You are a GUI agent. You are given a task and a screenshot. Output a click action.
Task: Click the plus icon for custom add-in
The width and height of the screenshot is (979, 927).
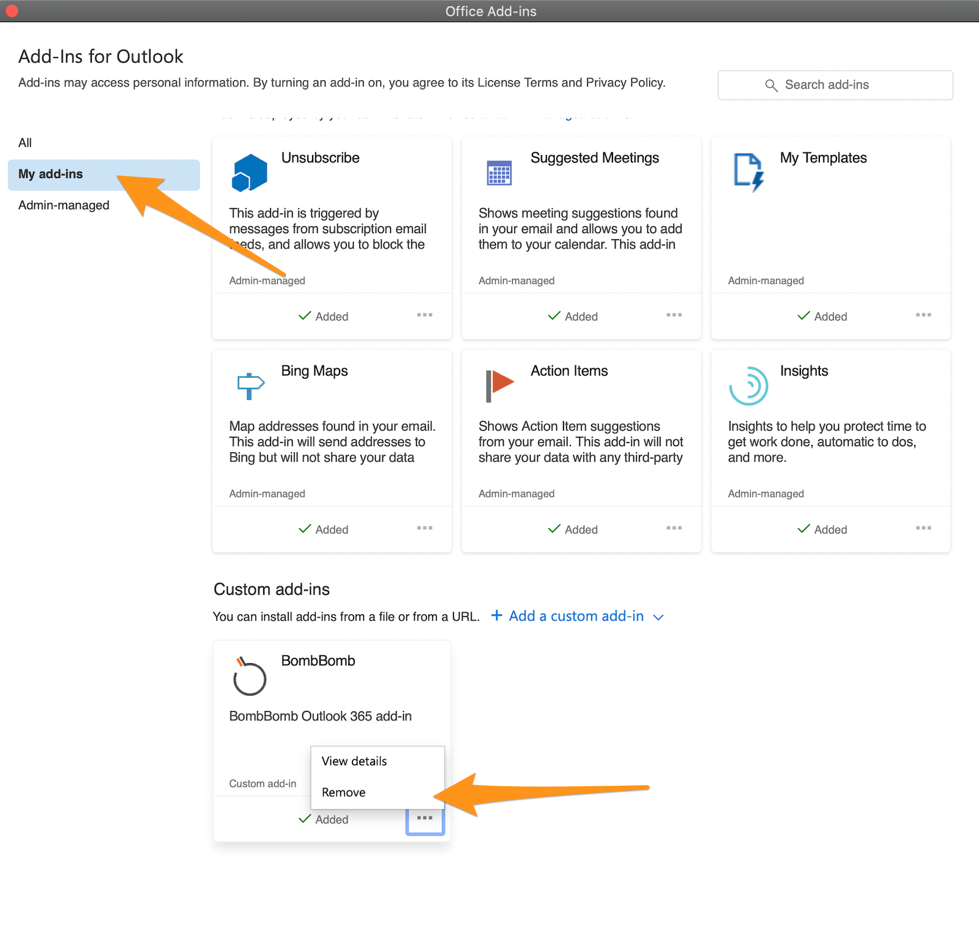[x=497, y=616]
